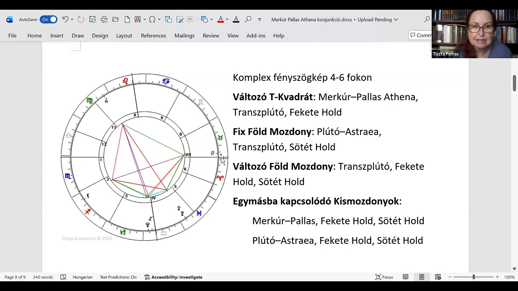Viewport: 518px width, 291px height.
Task: Open the Undo history dropdown arrow
Action: [72, 19]
